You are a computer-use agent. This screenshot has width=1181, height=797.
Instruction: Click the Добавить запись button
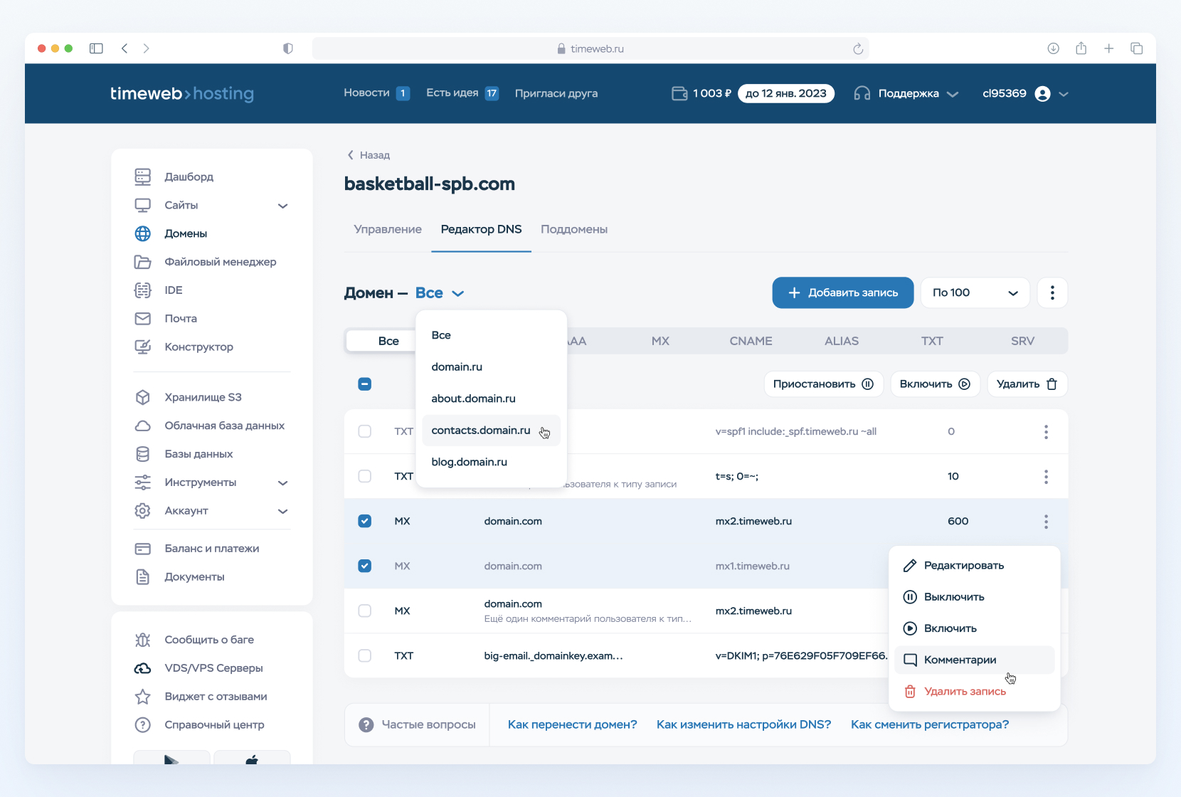click(843, 292)
